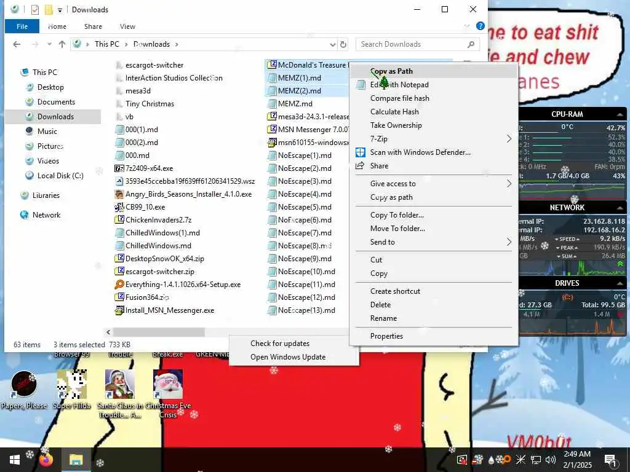
Task: Open recent locations dropdown arrow
Action: pos(49,44)
